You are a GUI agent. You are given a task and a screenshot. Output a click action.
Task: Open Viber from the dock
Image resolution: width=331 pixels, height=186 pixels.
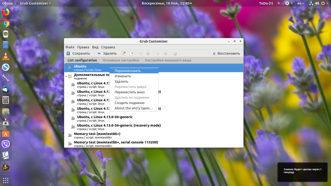[x=5, y=144]
